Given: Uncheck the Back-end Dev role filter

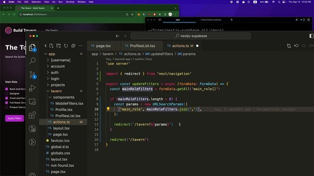Looking at the screenshot, I should [x=6, y=89].
